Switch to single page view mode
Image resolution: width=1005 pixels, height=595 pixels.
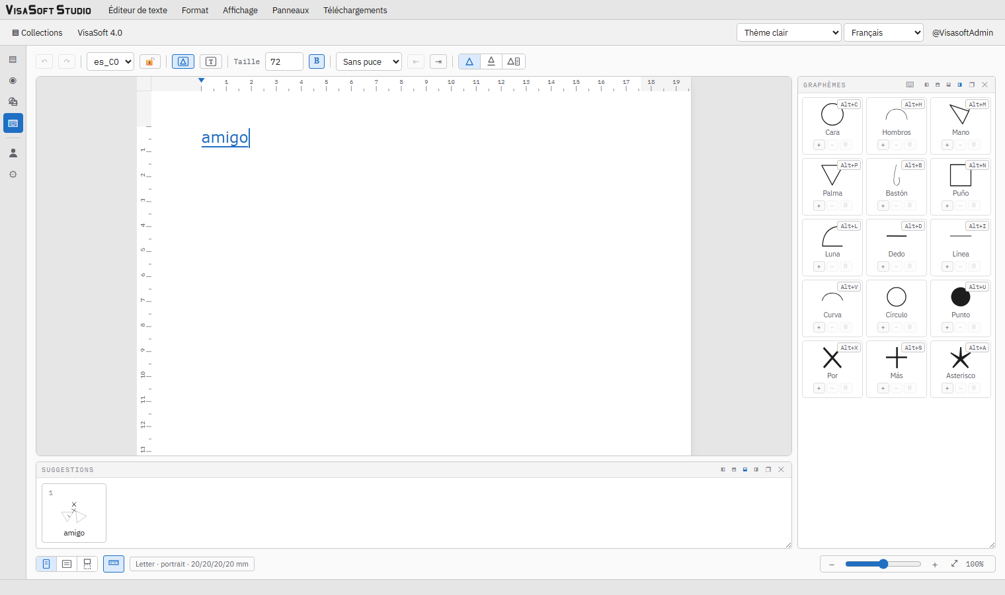(x=46, y=564)
